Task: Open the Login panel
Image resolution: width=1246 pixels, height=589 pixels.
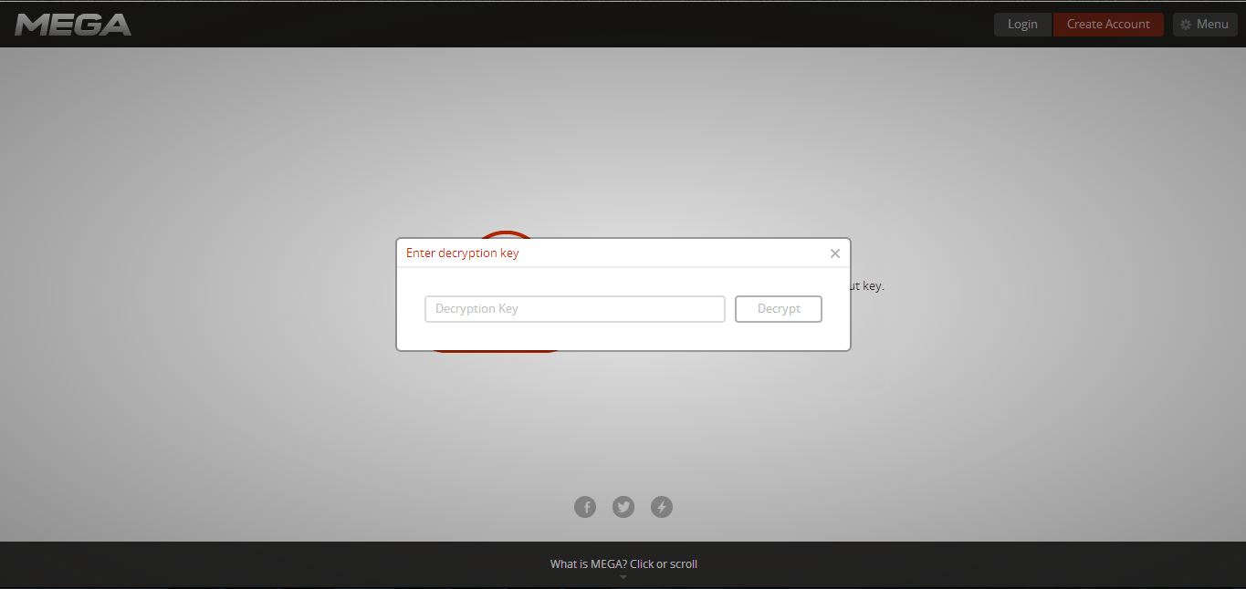Action: click(x=1022, y=25)
